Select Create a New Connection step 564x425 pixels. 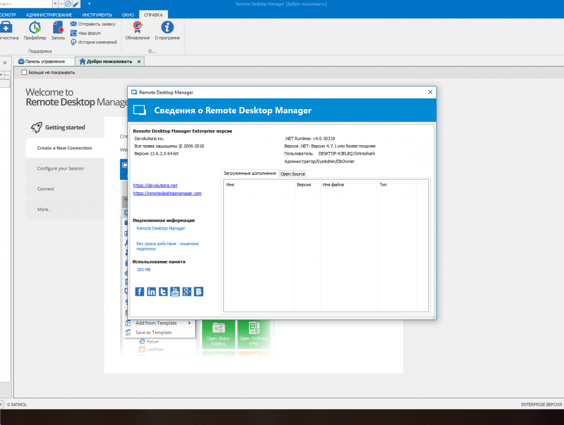(65, 148)
